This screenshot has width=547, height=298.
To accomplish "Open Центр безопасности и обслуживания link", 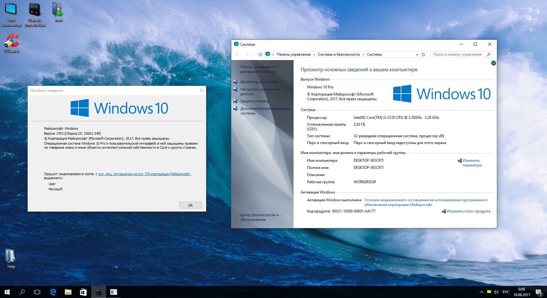I will (259, 217).
